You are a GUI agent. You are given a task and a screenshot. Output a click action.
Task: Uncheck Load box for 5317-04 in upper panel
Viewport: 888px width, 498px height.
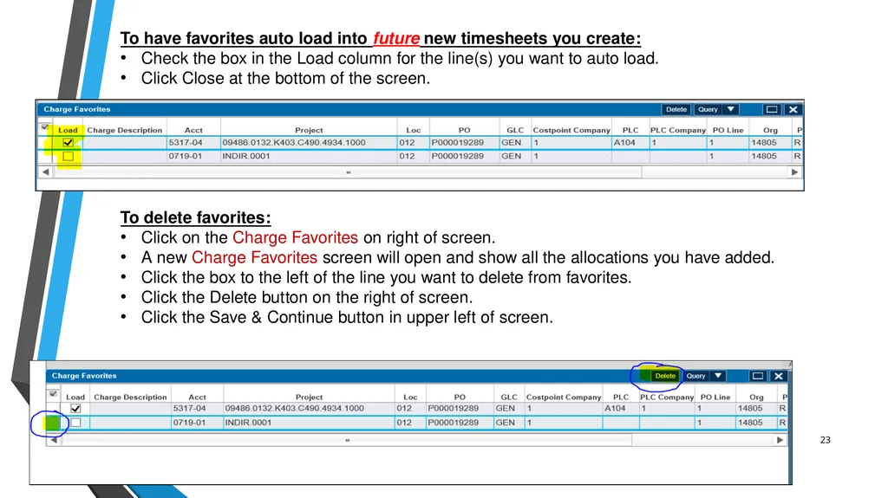pos(68,143)
